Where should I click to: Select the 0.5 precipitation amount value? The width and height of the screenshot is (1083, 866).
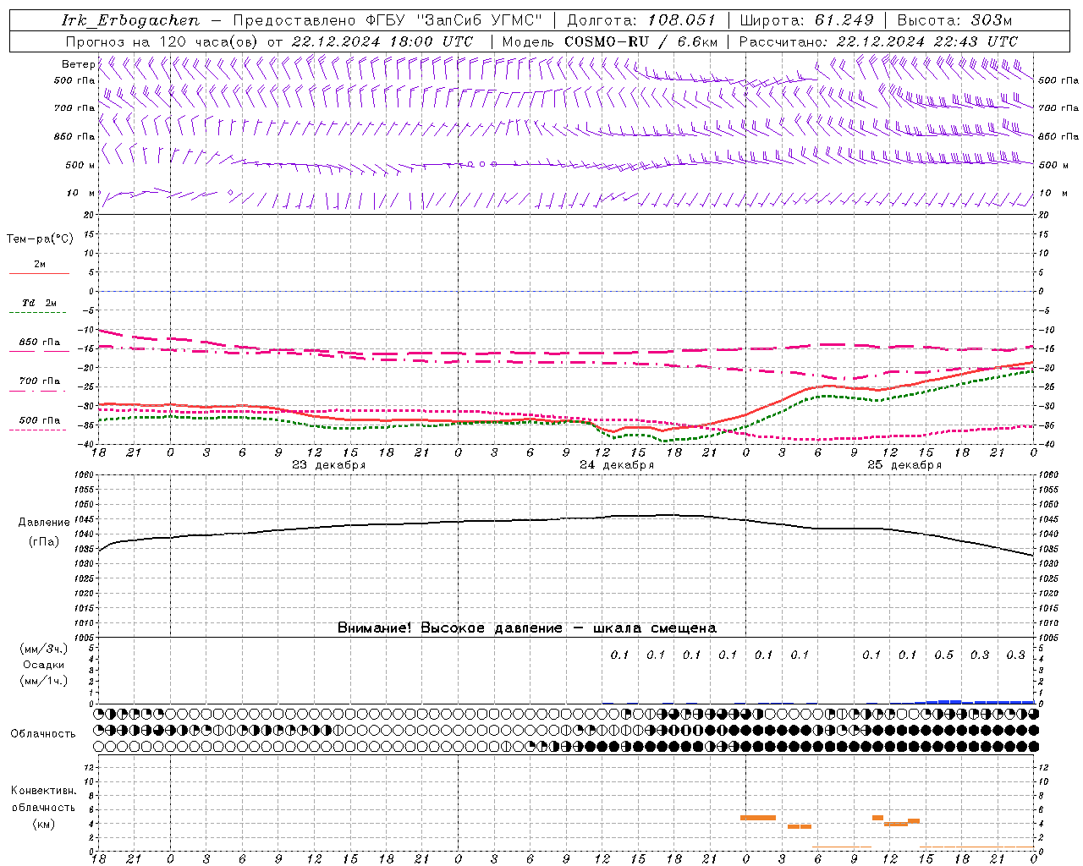click(x=943, y=655)
